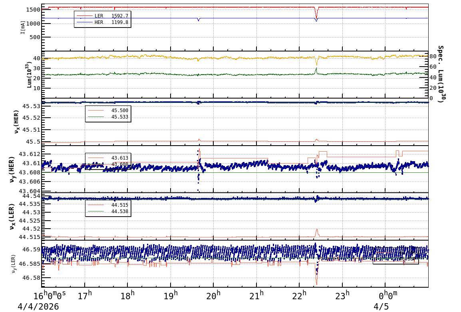Click the 18h time axis label
461x312 pixels.
128,295
